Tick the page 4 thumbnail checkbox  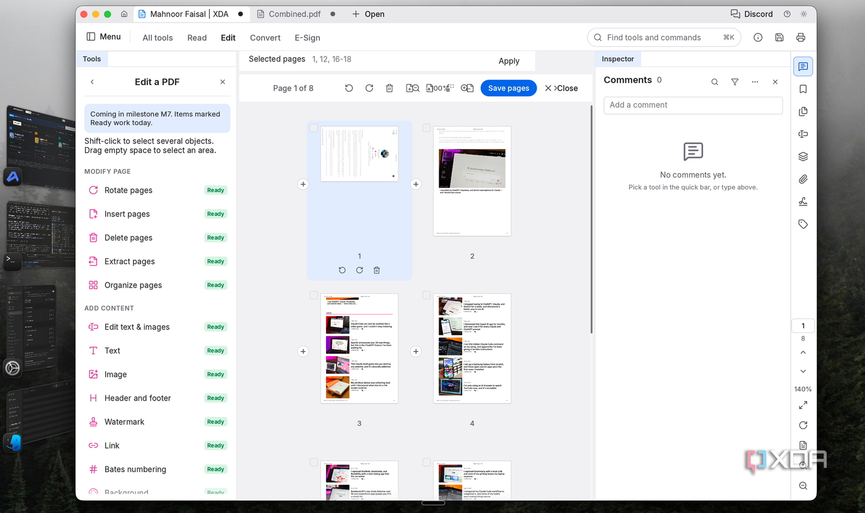point(426,295)
